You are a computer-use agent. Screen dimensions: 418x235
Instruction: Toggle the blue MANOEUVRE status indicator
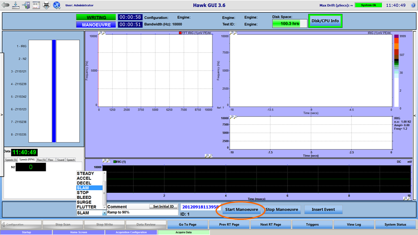click(x=96, y=25)
